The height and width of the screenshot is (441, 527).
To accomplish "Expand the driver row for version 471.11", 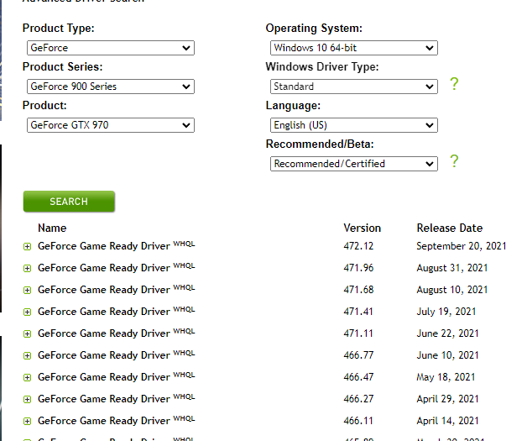I will (27, 334).
